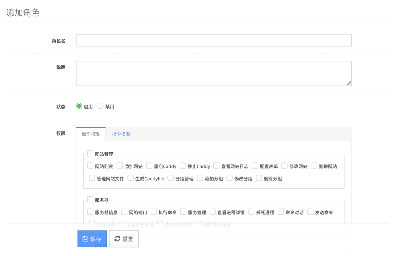
Task: Click the 重置 reset button
Action: tap(124, 239)
